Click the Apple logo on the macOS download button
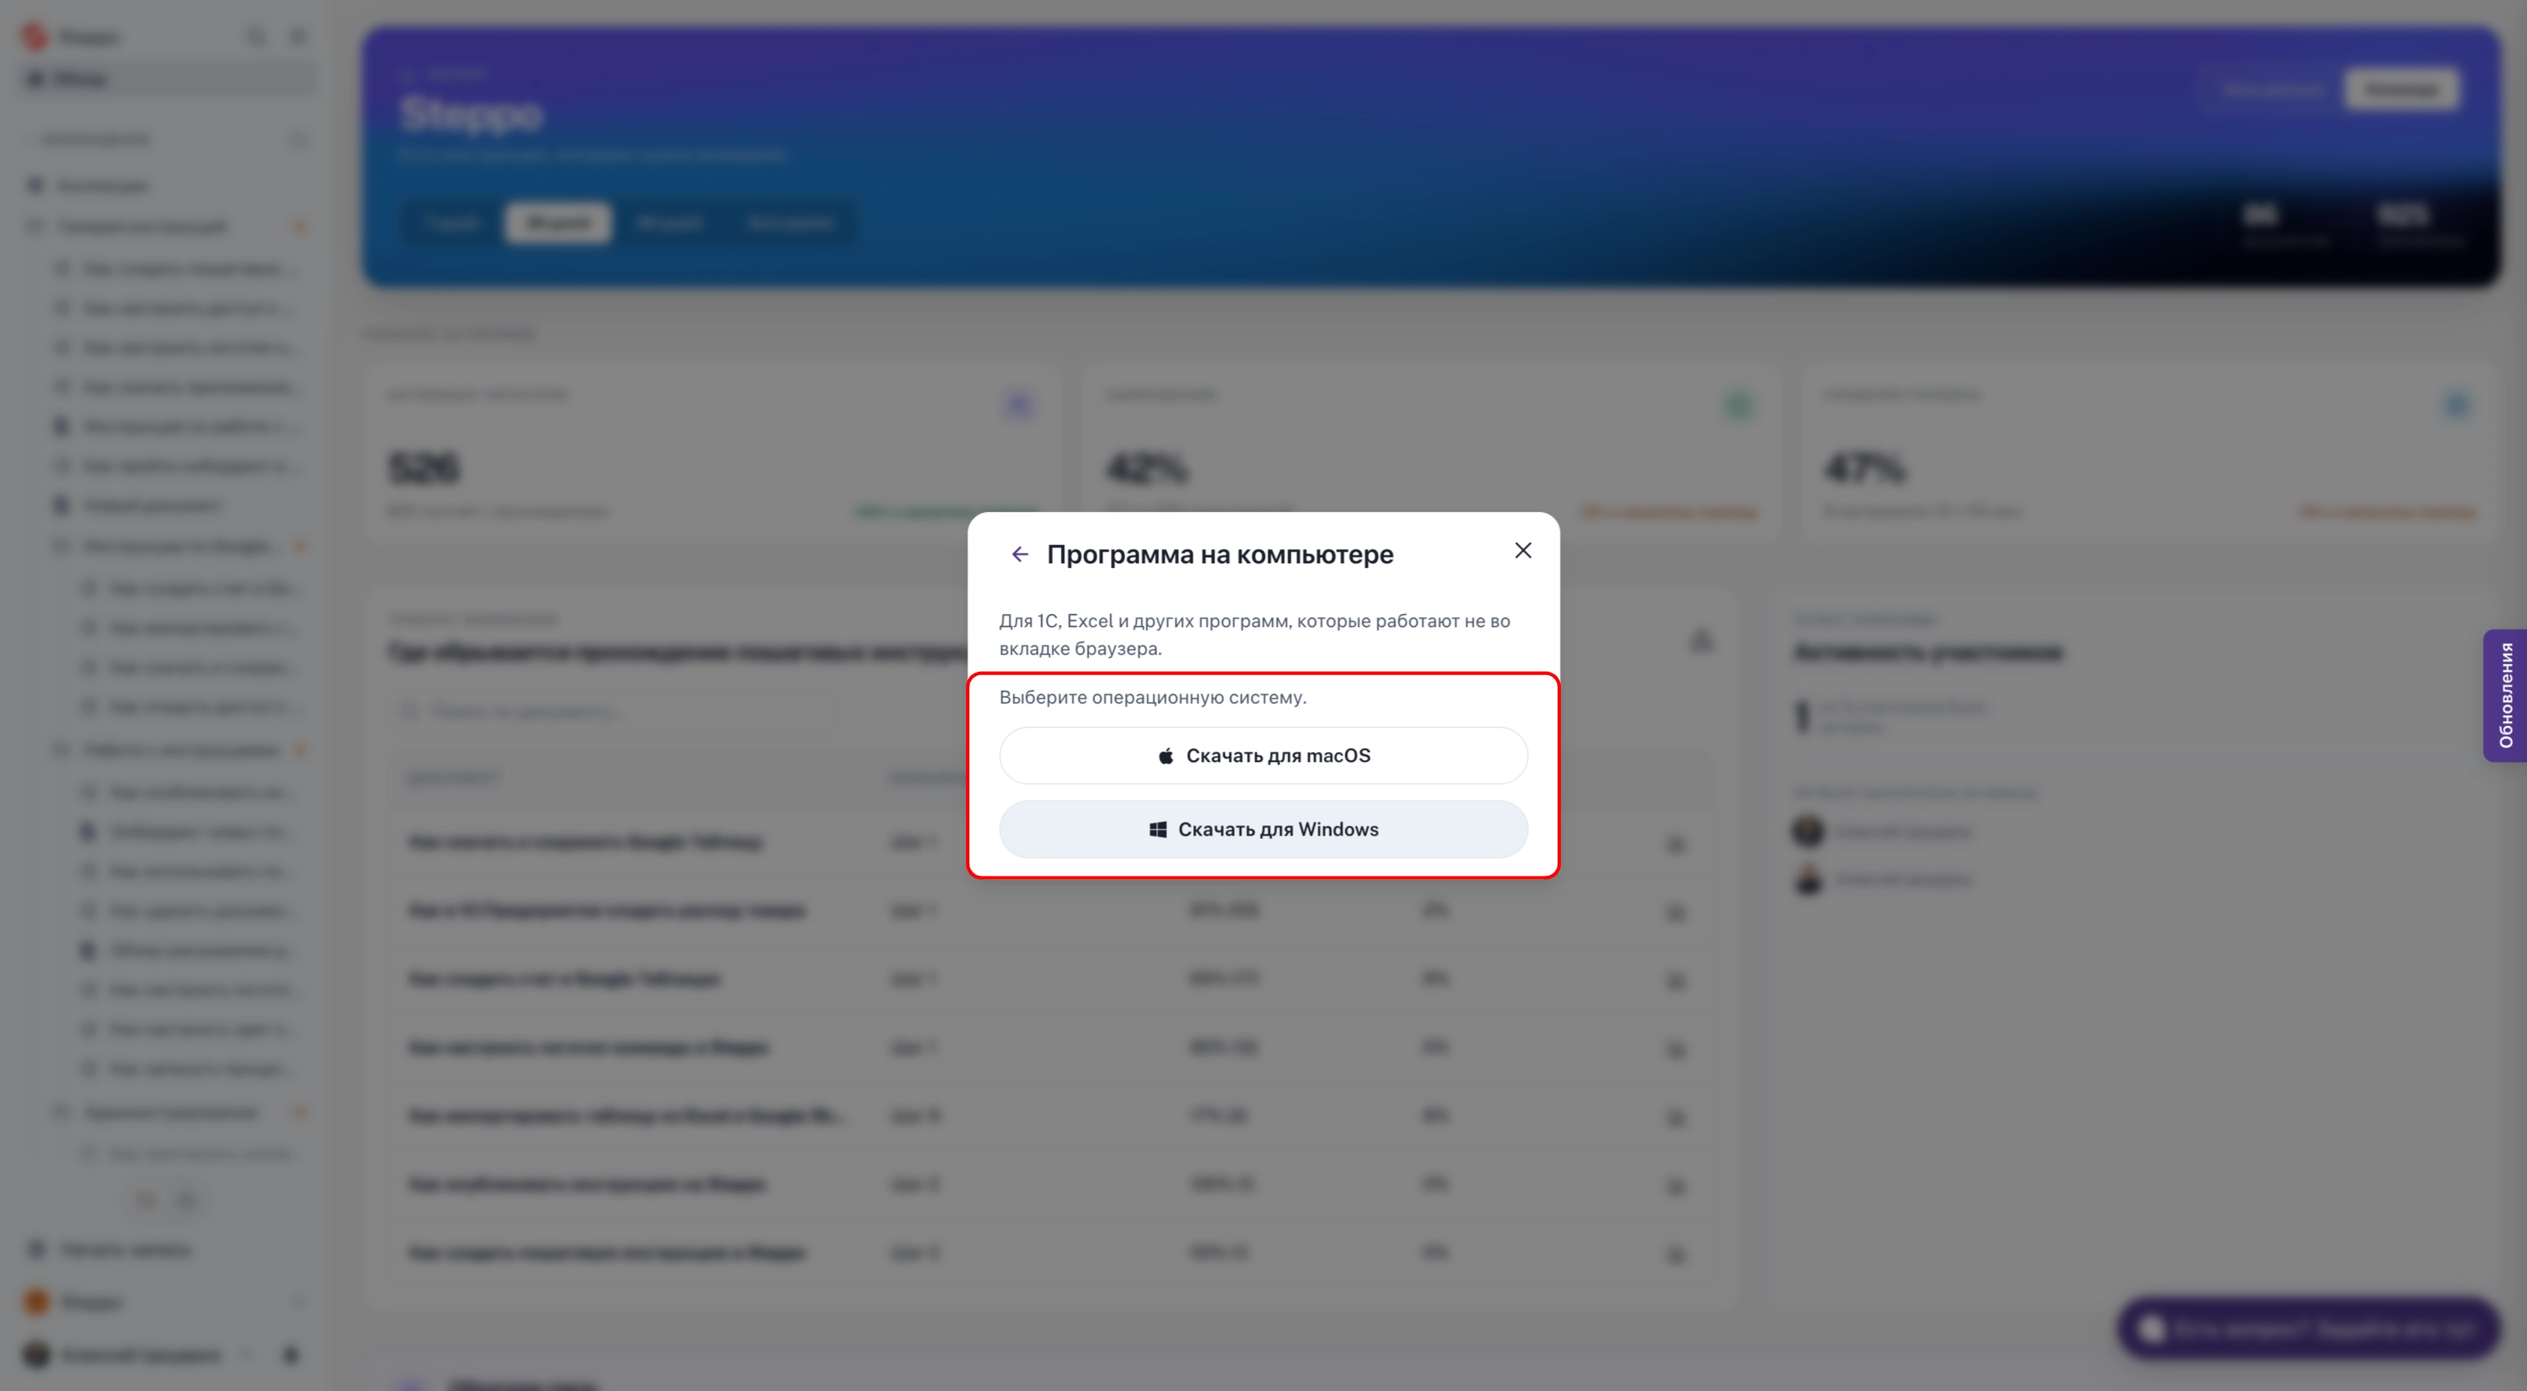2527x1391 pixels. (1165, 755)
